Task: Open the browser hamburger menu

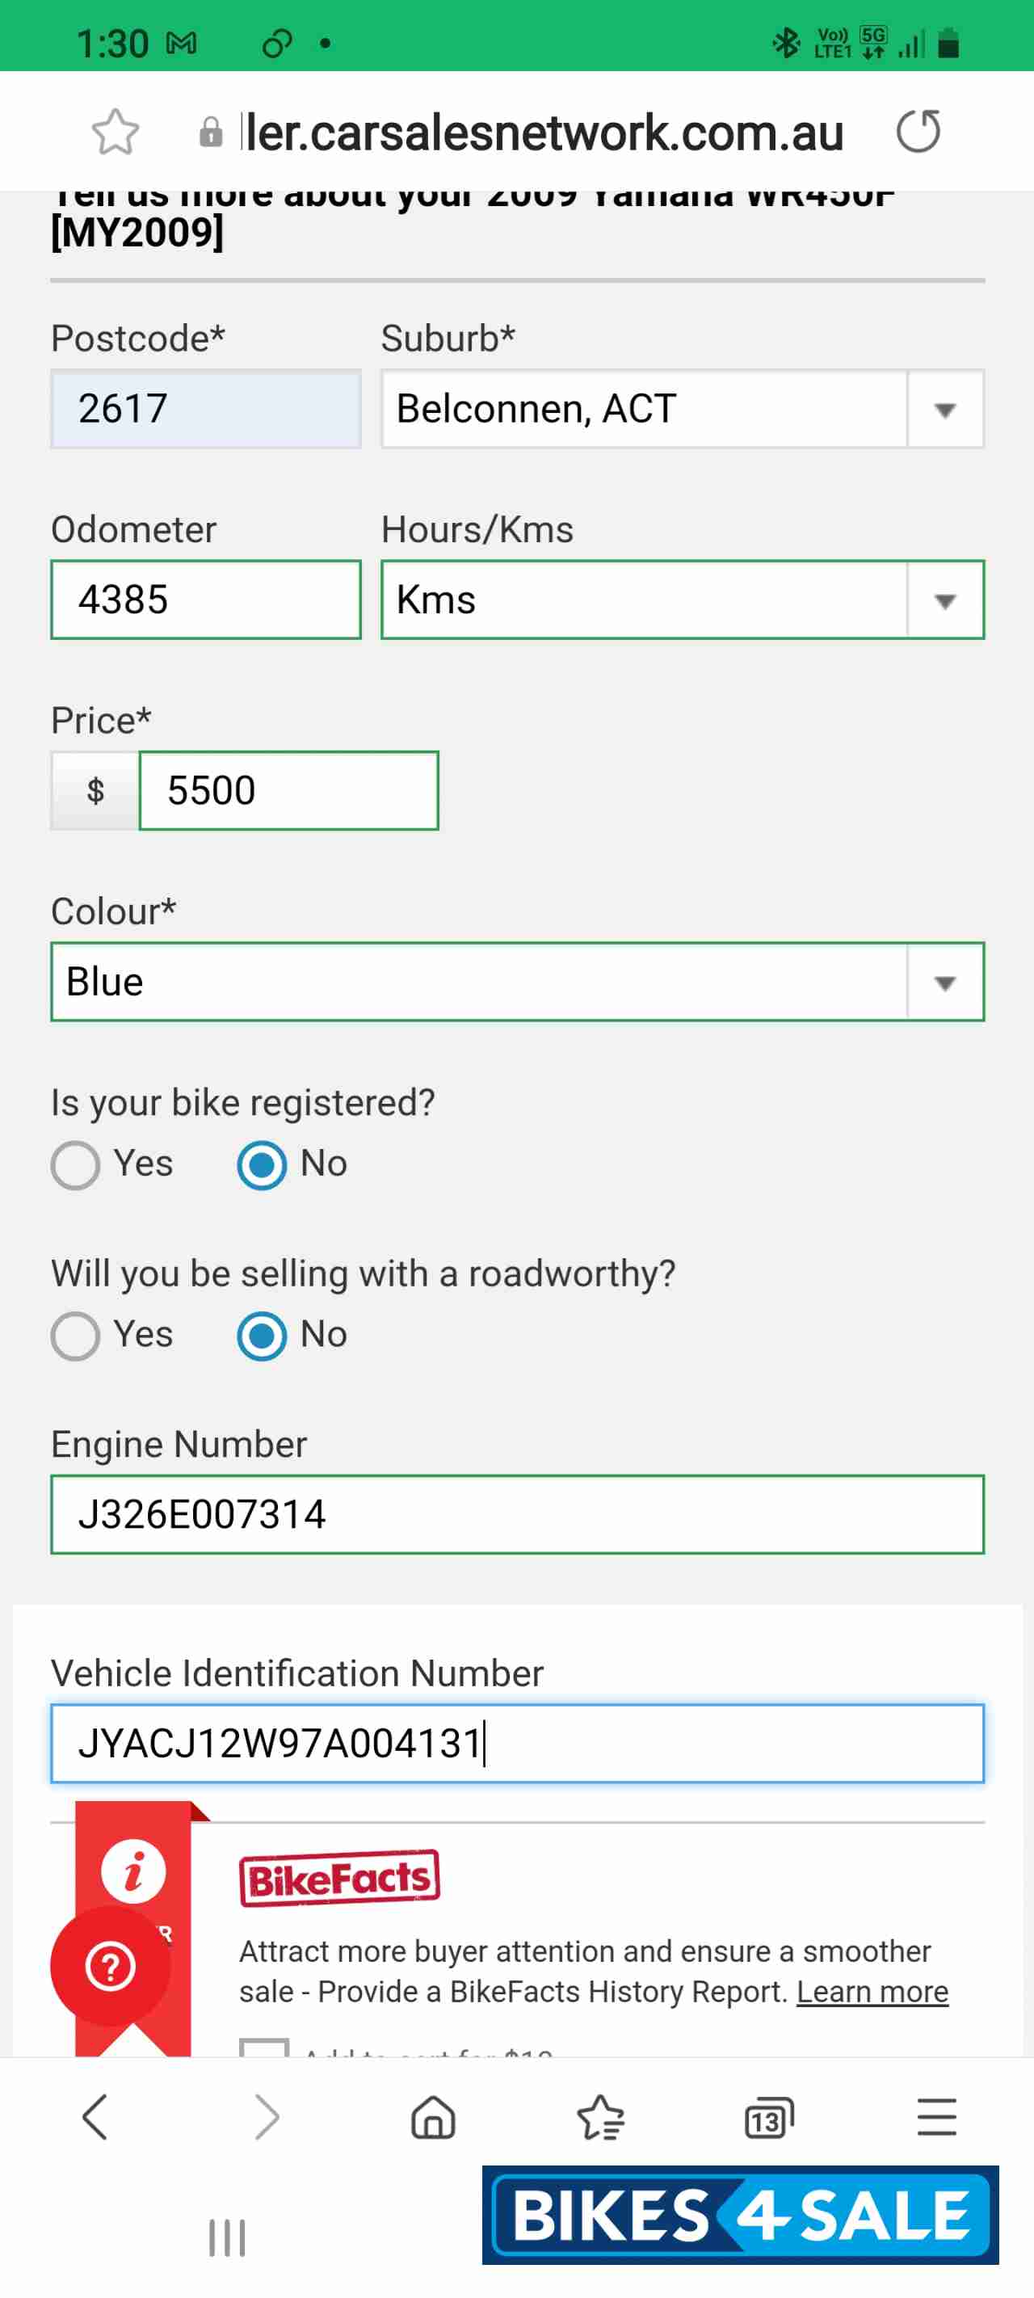Action: coord(936,2116)
